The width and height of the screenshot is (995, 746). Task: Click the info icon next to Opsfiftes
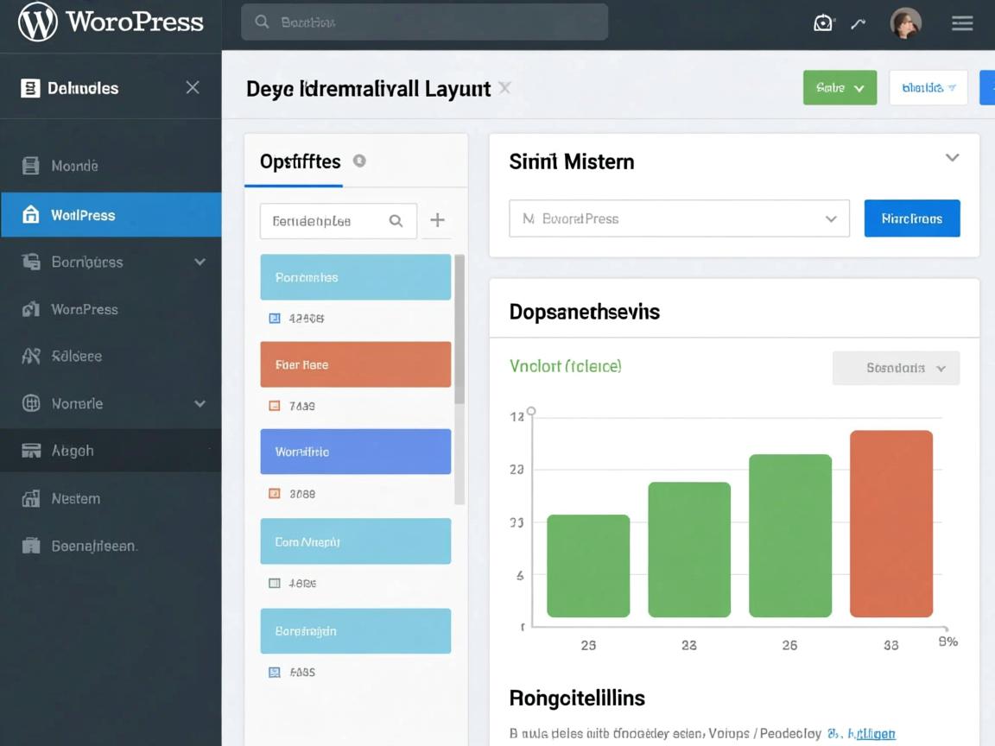(359, 161)
